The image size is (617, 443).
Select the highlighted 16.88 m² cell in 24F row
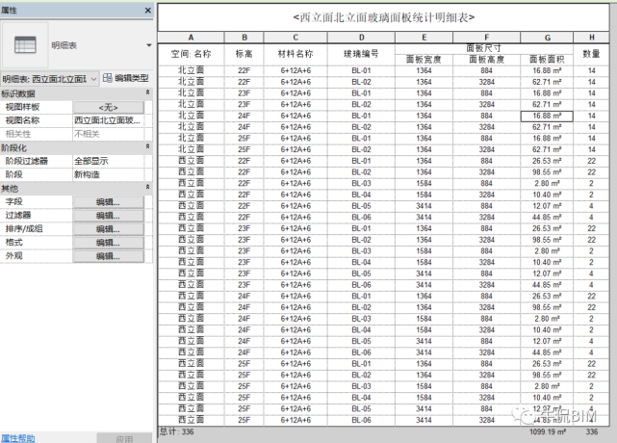click(547, 116)
